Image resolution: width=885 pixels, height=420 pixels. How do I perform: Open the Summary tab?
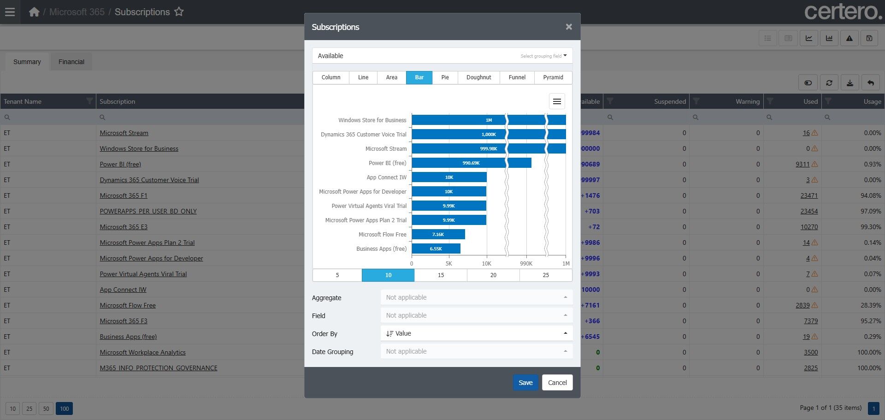point(27,62)
